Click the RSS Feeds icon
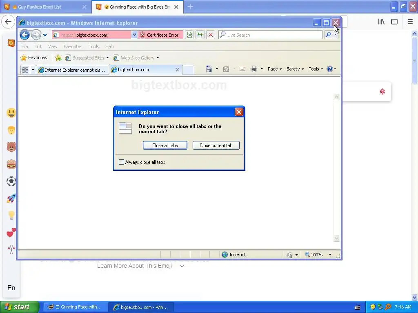 [226, 69]
